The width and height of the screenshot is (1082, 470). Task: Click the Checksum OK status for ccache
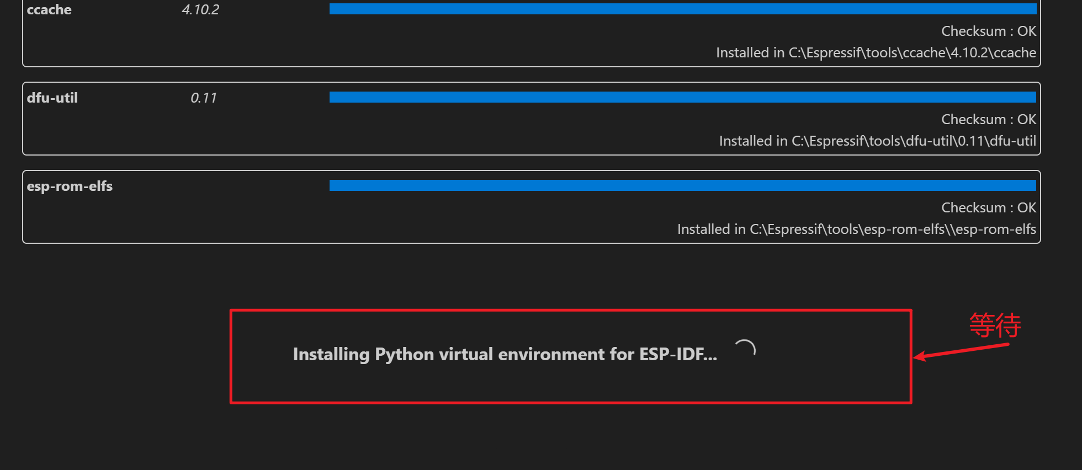(x=988, y=31)
